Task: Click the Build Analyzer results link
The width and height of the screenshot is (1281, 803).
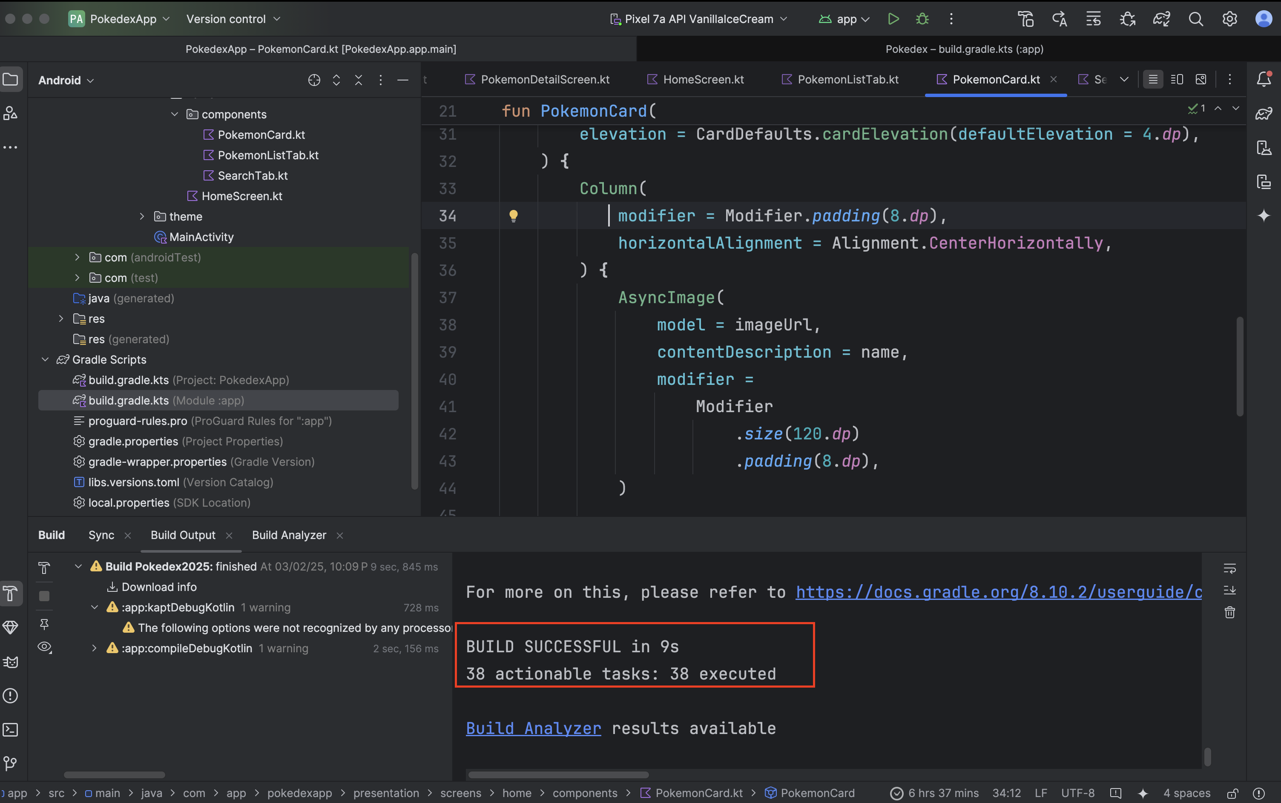Action: pos(533,728)
